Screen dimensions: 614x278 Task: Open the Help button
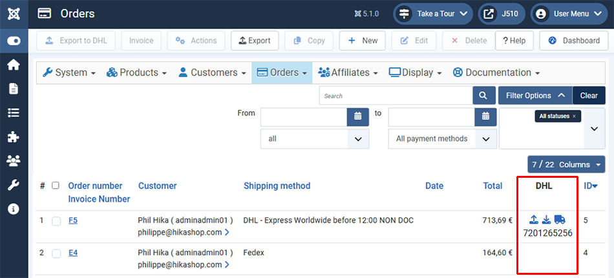[514, 41]
